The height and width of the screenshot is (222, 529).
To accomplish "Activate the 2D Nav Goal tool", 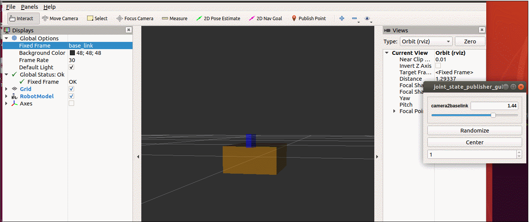I will pos(265,18).
